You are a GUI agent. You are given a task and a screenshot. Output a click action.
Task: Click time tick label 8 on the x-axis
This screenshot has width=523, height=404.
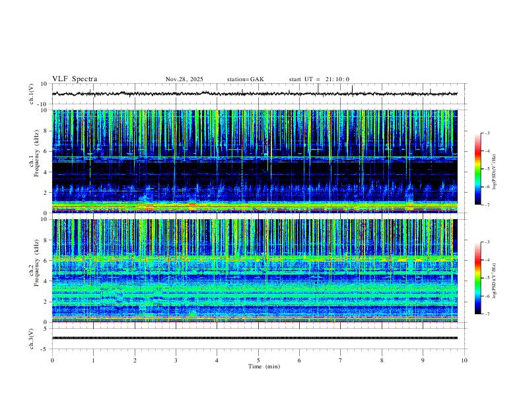coord(382,360)
